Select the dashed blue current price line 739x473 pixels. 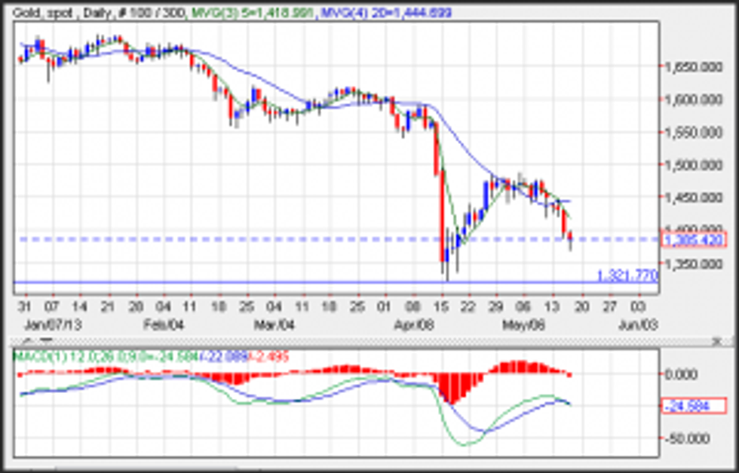coord(226,240)
